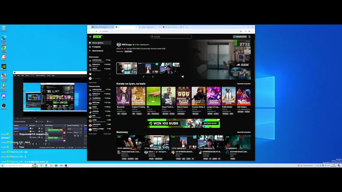Screen dimensions: 342x192
Task: Toggle visibility of 'don' source in OBS
Action: (x=39, y=131)
